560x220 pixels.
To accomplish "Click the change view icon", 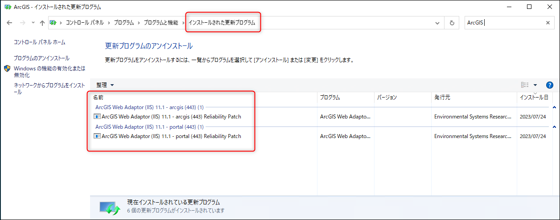I will click(525, 85).
